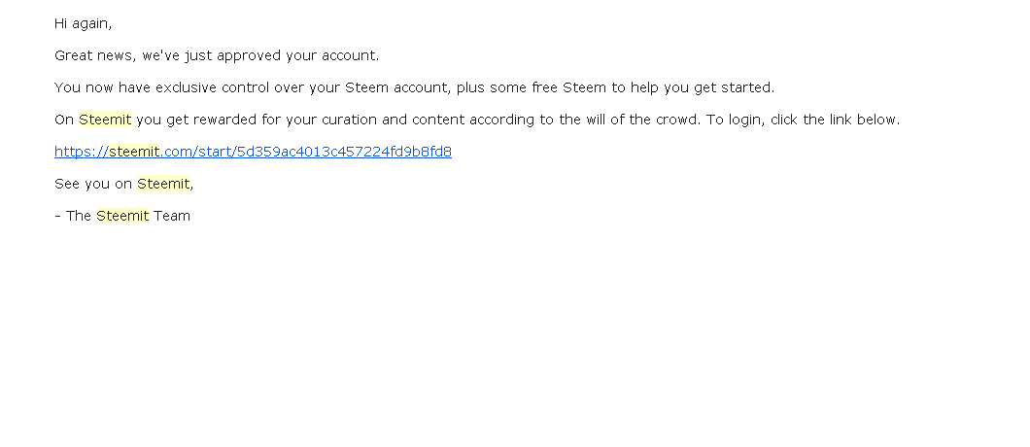
Task: Click highlighted "Steemit" in the team signature
Action: point(122,216)
